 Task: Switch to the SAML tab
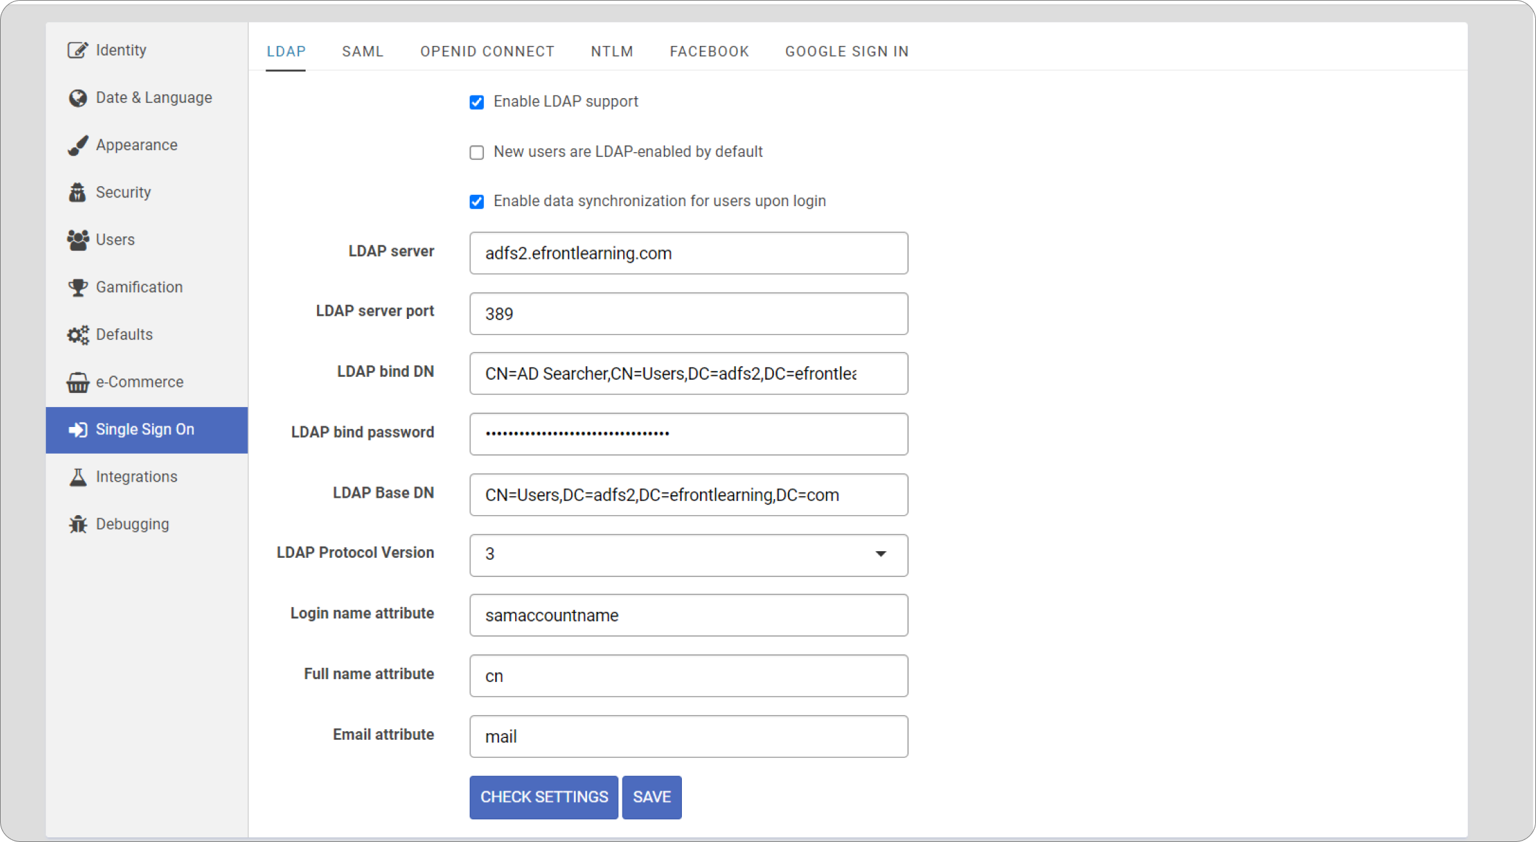(363, 51)
